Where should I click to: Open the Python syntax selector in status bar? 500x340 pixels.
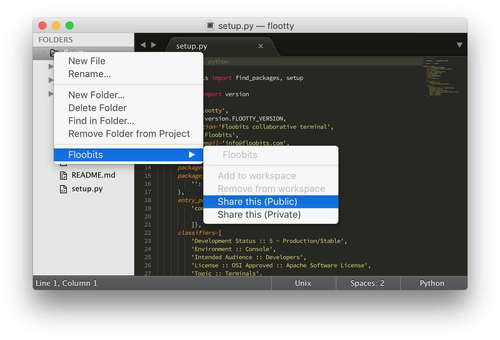click(432, 283)
